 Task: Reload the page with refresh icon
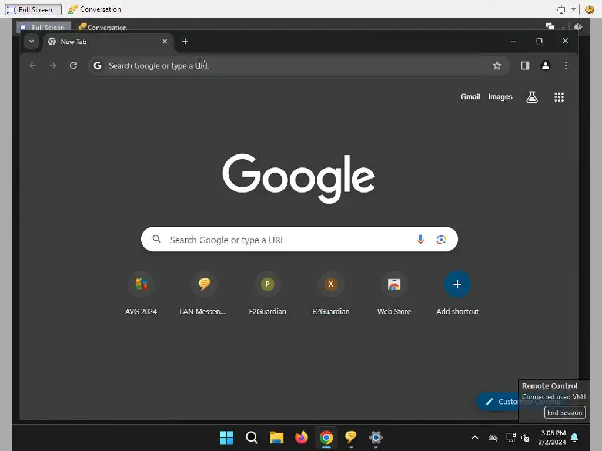[x=73, y=66]
